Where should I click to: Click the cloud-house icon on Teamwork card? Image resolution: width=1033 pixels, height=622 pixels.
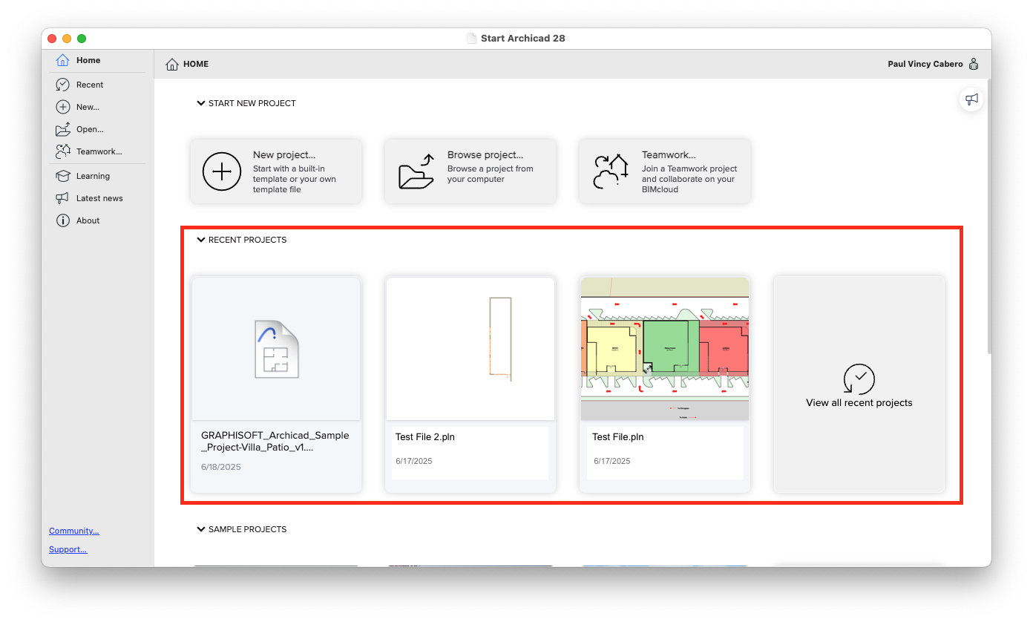click(611, 171)
